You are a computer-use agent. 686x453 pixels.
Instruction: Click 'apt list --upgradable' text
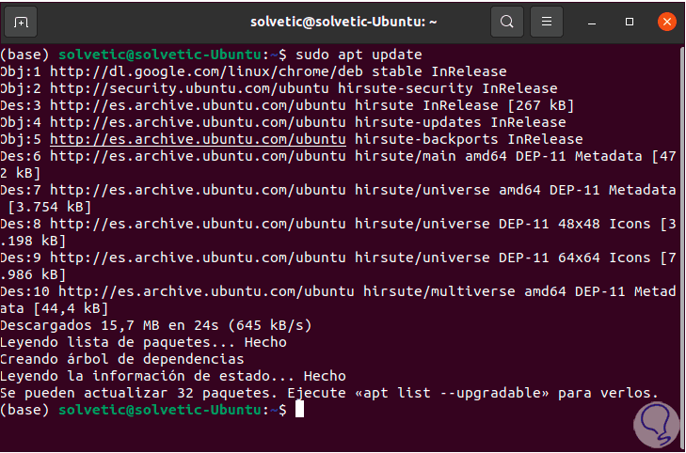click(x=452, y=393)
